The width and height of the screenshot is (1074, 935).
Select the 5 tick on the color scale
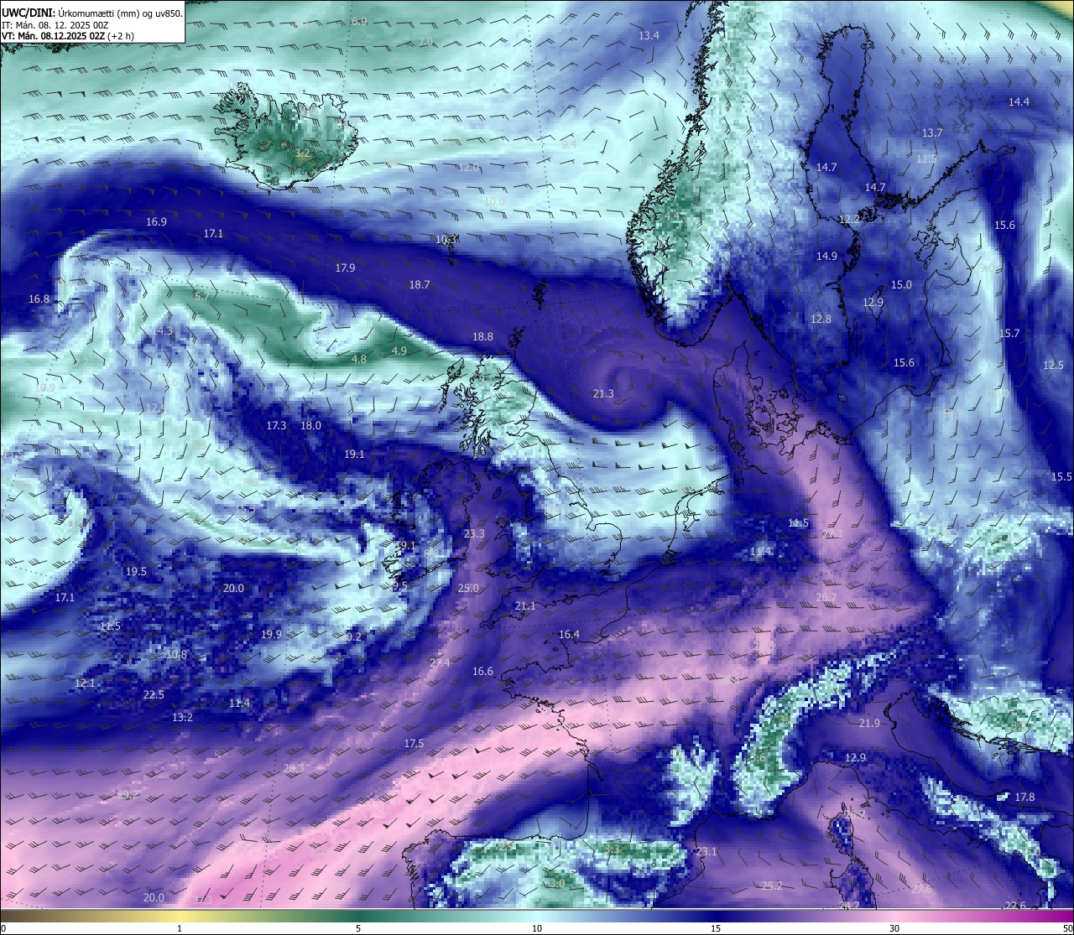tap(358, 928)
